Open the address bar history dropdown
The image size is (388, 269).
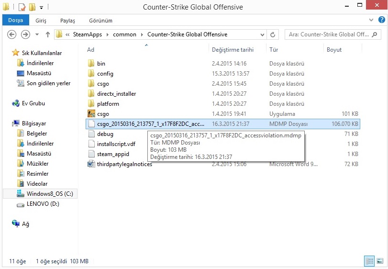(x=262, y=34)
